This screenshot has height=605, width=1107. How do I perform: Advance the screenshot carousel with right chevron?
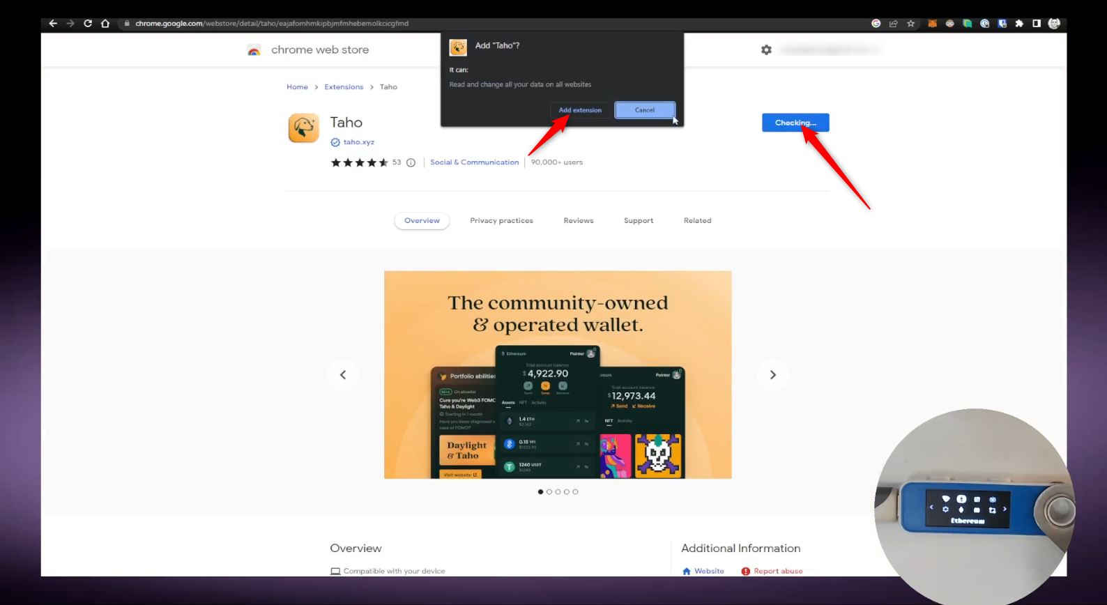(772, 375)
